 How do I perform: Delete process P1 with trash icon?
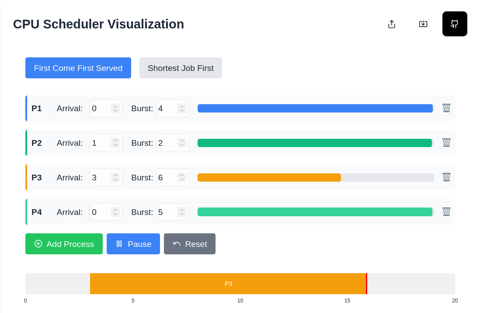click(446, 108)
